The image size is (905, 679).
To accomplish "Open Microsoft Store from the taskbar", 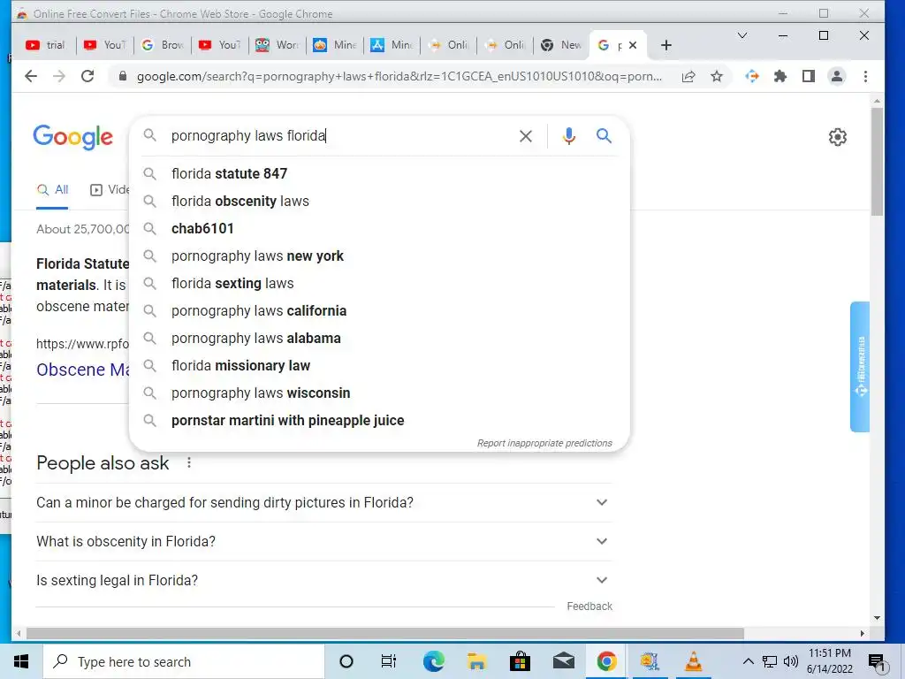I will click(520, 661).
